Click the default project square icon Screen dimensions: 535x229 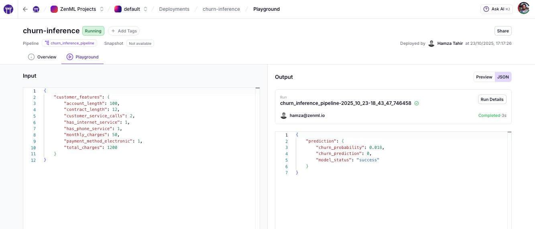118,9
